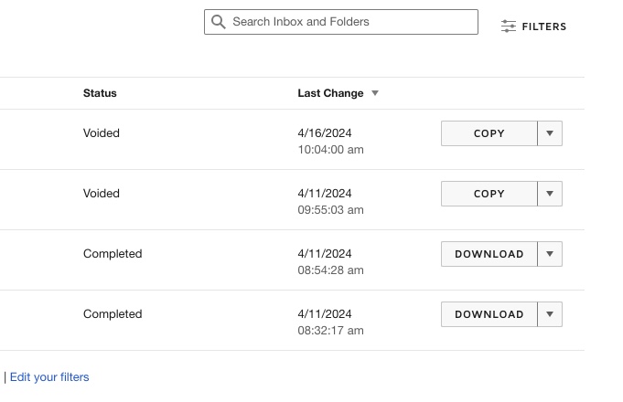Open the Edit your filters link
This screenshot has width=623, height=402.
49,376
